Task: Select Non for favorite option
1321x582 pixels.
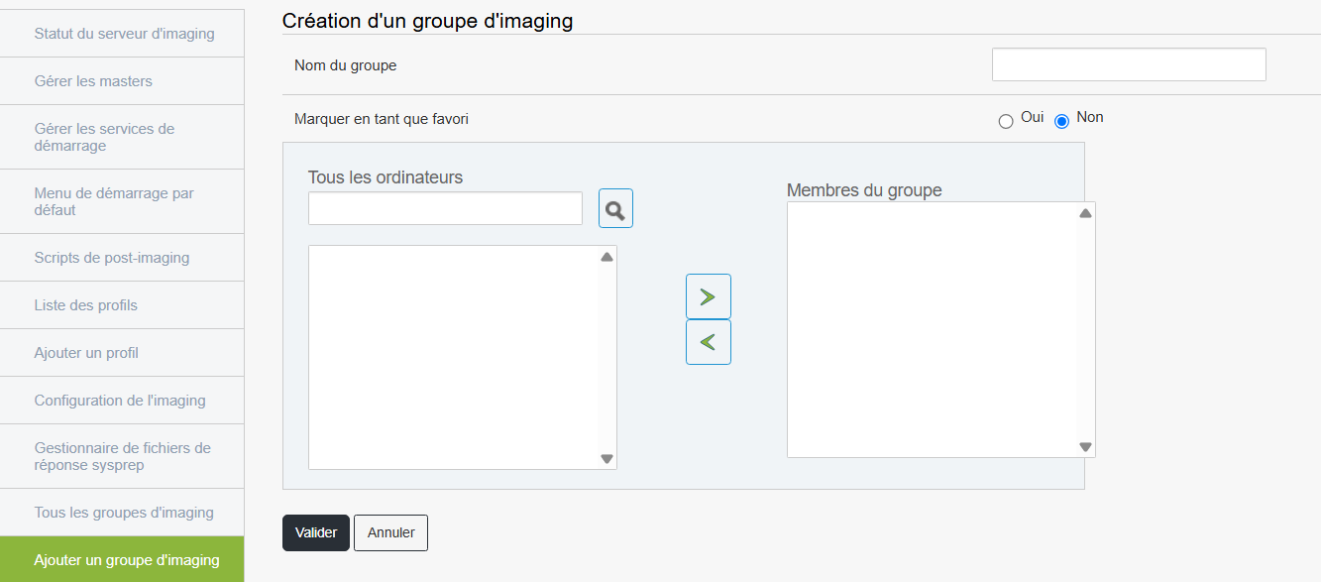Action: coord(1062,121)
